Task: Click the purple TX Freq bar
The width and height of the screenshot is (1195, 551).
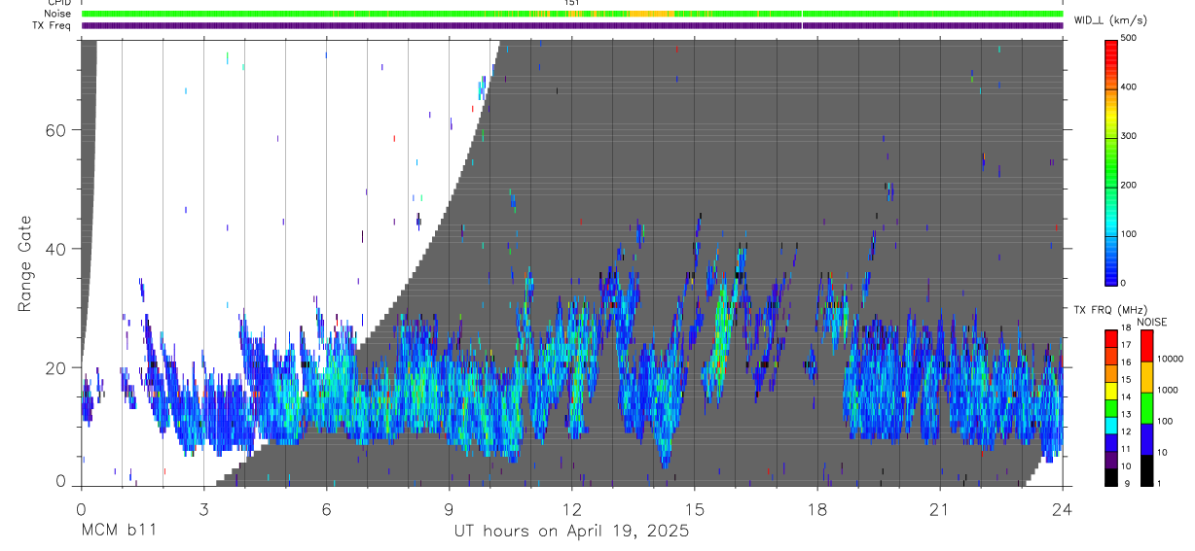Action: tap(572, 25)
